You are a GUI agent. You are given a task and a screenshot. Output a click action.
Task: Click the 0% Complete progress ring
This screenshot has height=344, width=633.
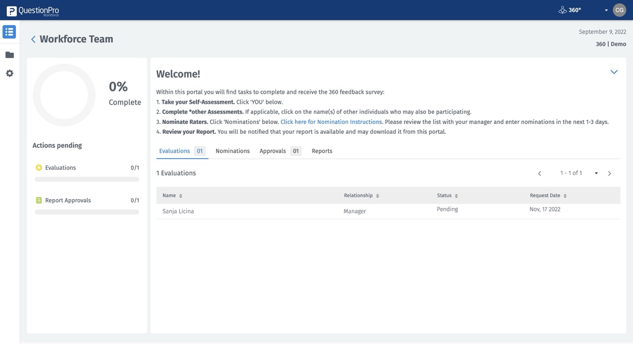(x=64, y=95)
